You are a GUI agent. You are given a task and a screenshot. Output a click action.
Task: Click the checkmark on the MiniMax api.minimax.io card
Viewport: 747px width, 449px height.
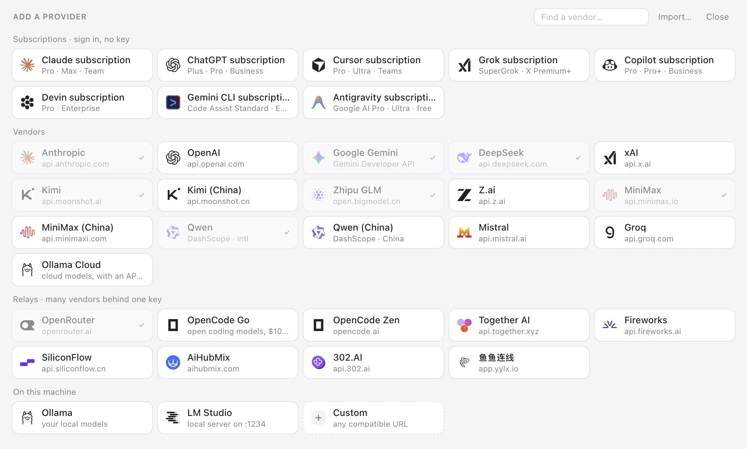click(724, 195)
